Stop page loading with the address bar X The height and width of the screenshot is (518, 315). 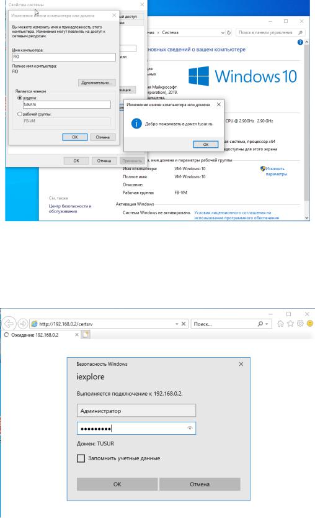click(x=184, y=324)
